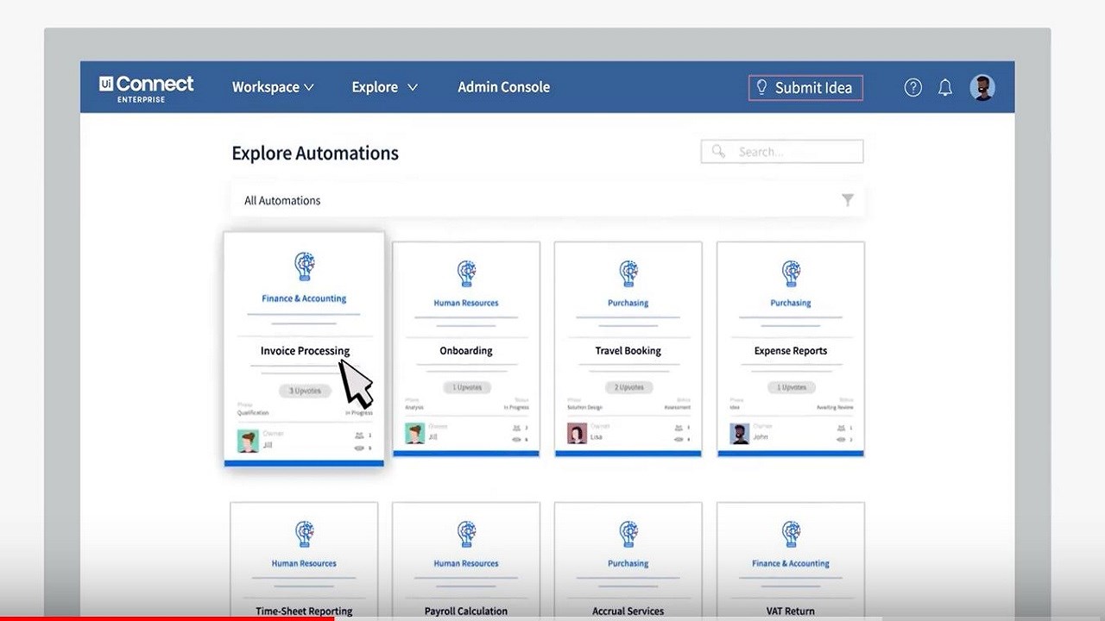Open the All Automations filter dropdown

547,200
